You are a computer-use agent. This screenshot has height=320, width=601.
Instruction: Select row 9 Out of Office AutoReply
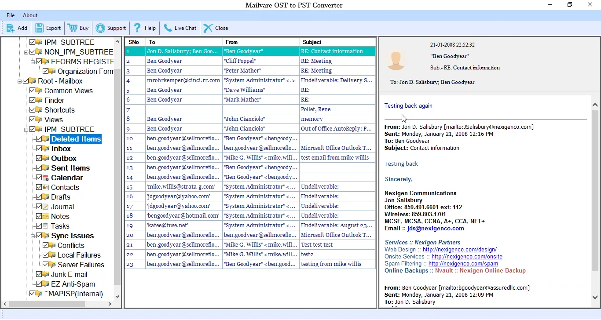tap(250, 129)
